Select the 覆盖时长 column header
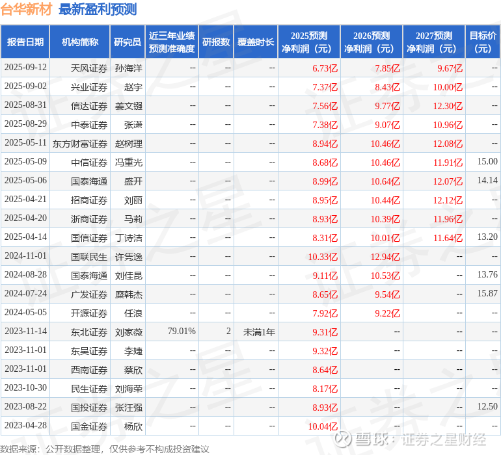Image resolution: width=501 pixels, height=455 pixels. point(256,42)
